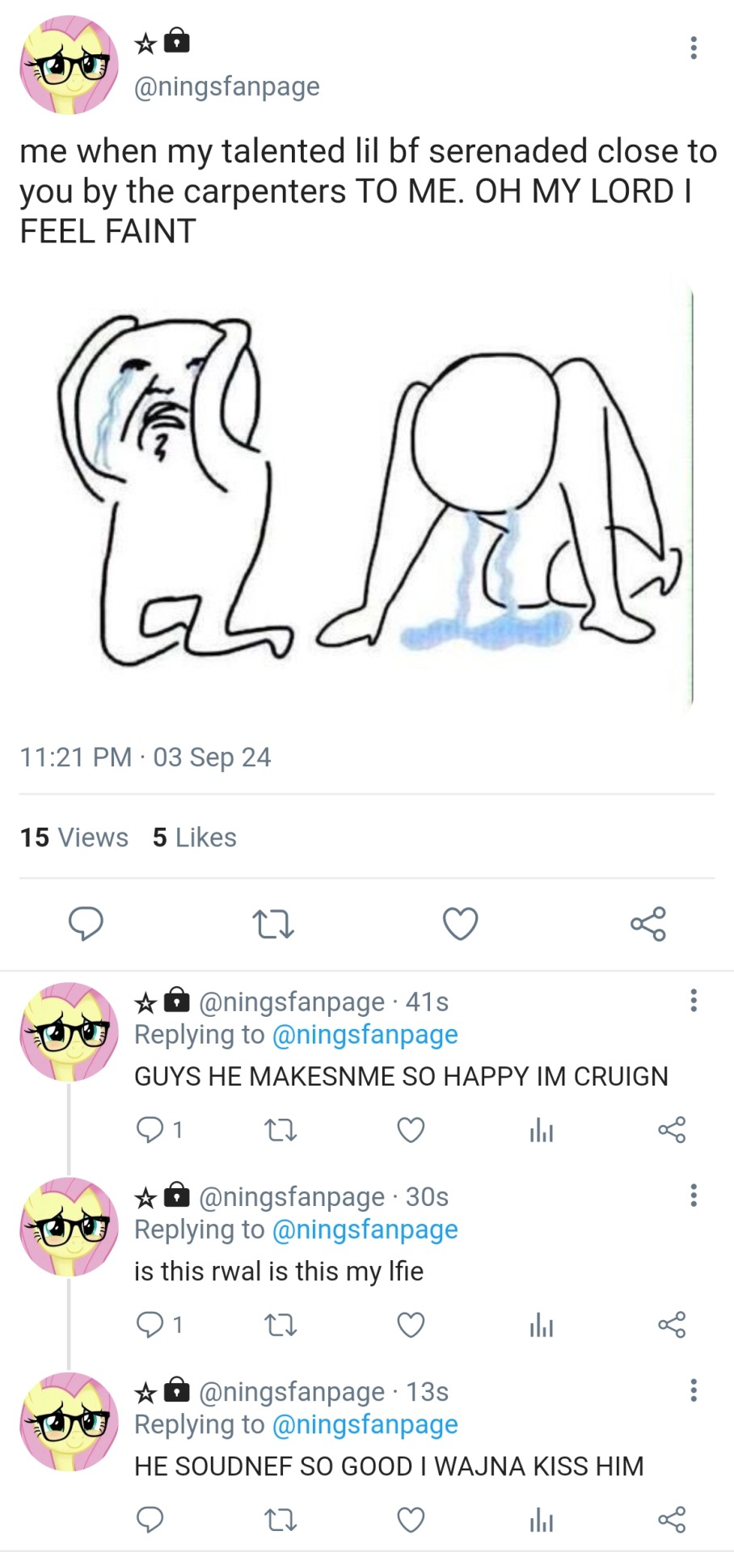Open the main tweet's three-dot menu
The image size is (734, 1552).
pos(693,48)
